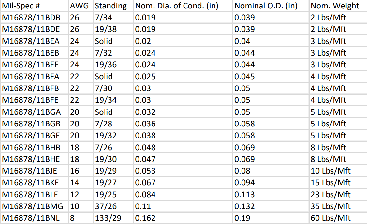Click the 0.113 nominal O.D. cell
The image size is (367, 224).
point(271,194)
